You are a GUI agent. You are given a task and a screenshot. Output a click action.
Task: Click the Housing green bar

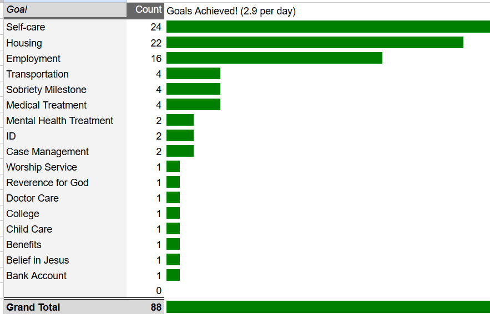pos(315,42)
